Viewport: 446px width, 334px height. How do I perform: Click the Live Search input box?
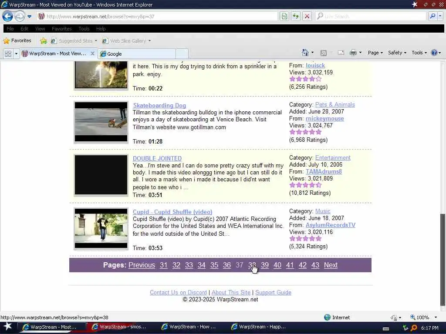(371, 17)
